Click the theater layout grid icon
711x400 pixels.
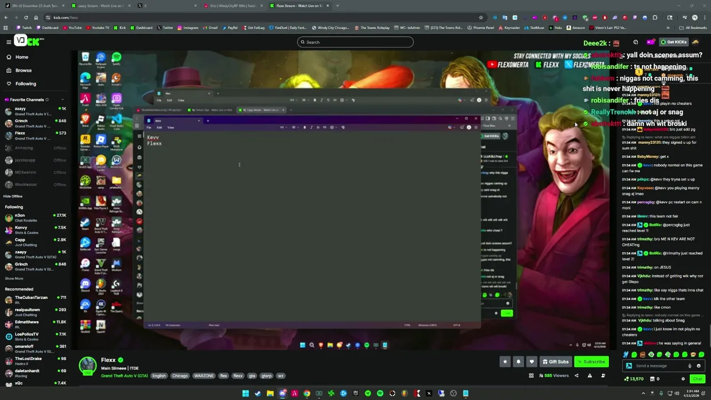(531, 376)
